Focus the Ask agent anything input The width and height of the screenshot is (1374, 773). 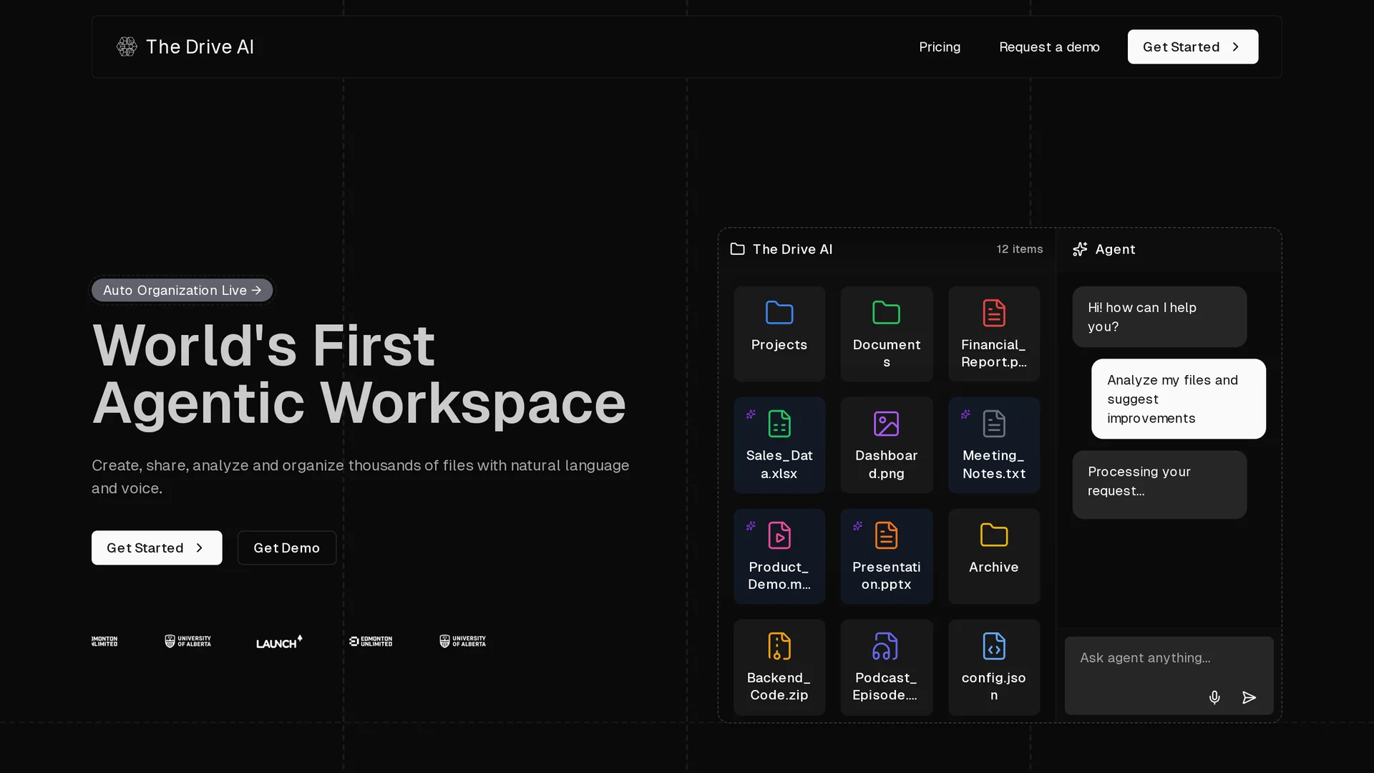1169,675
